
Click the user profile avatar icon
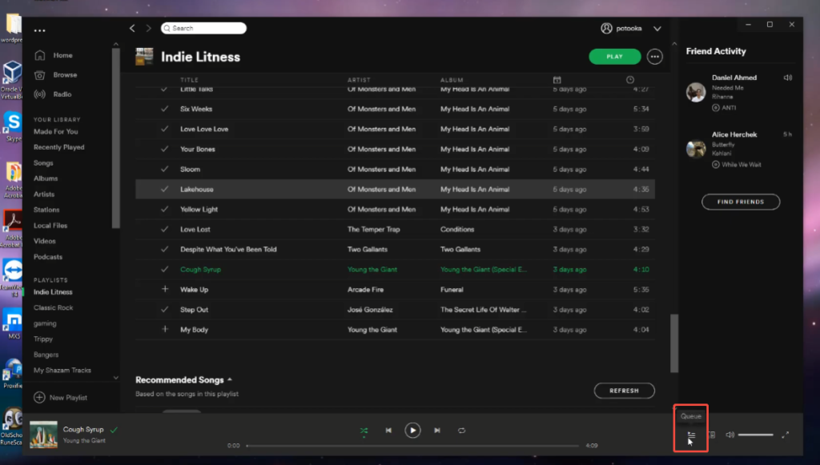coord(606,28)
